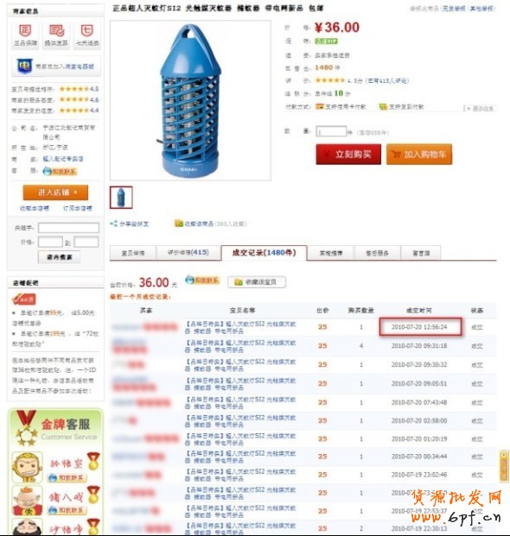Click the share-to-friends icon below the thumbnail
The width and height of the screenshot is (510, 536).
click(x=113, y=224)
